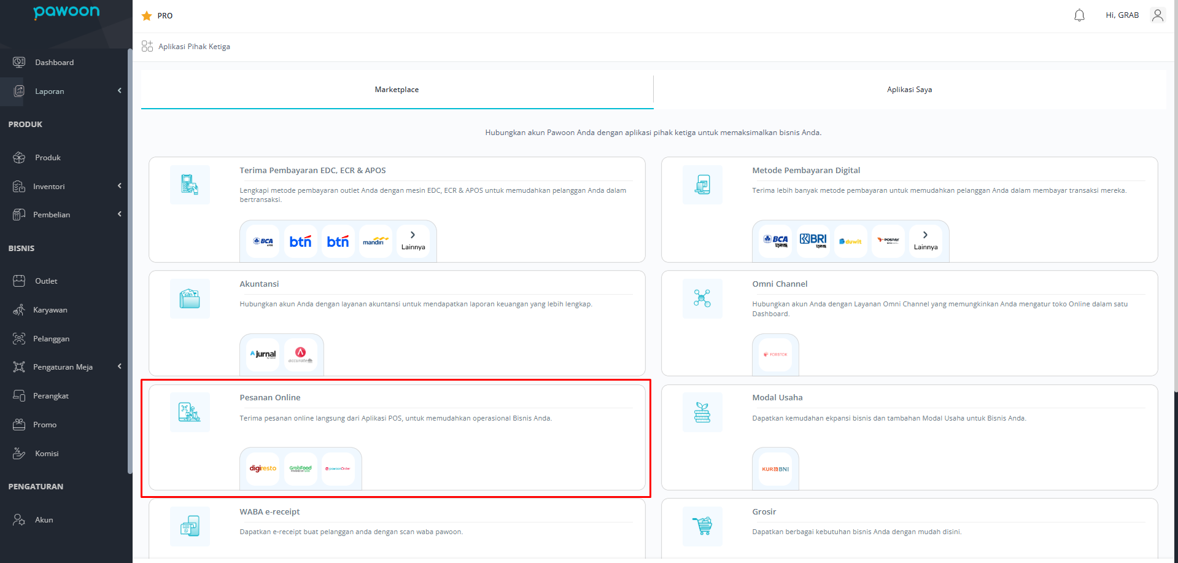
Task: Select the Mandiri EDC logo
Action: pos(376,241)
